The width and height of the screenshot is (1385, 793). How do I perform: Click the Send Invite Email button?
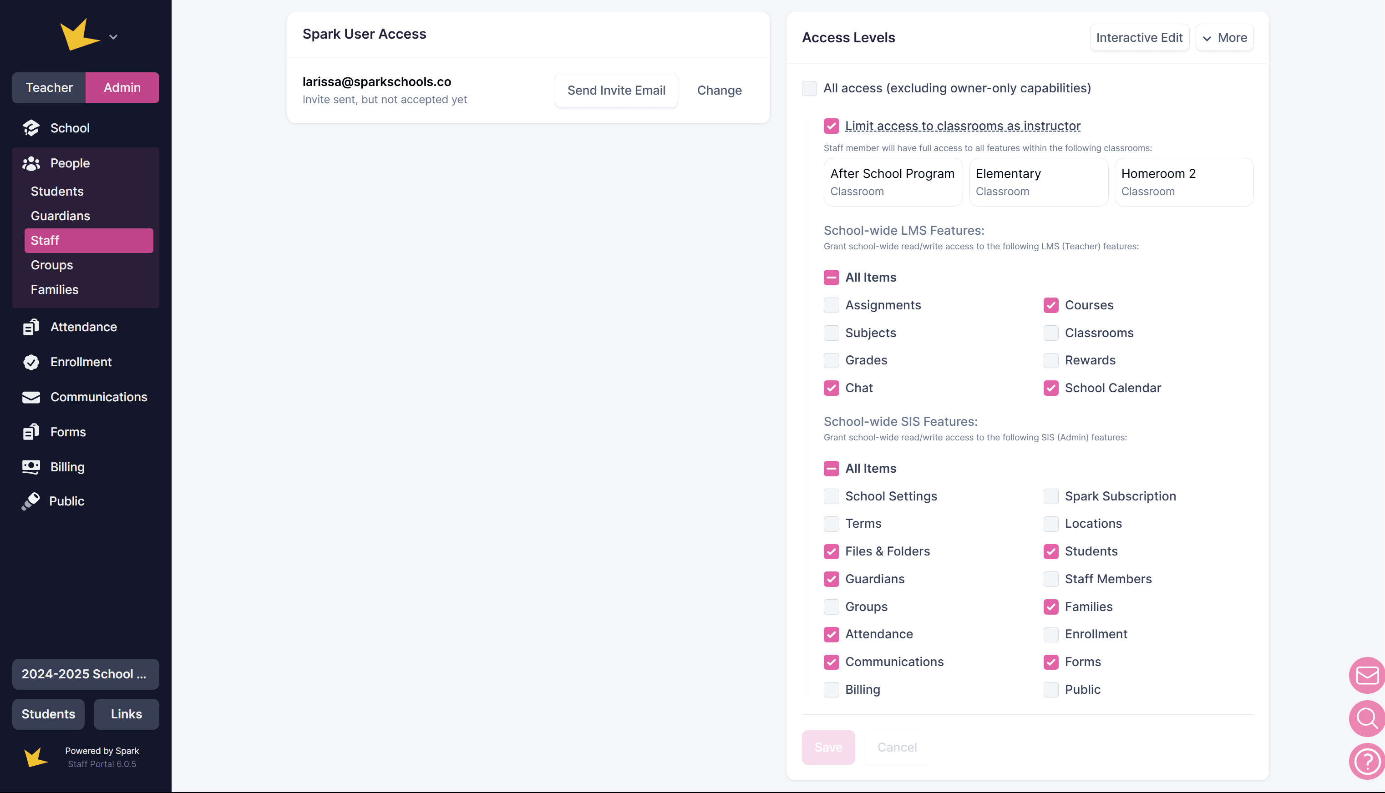[616, 91]
